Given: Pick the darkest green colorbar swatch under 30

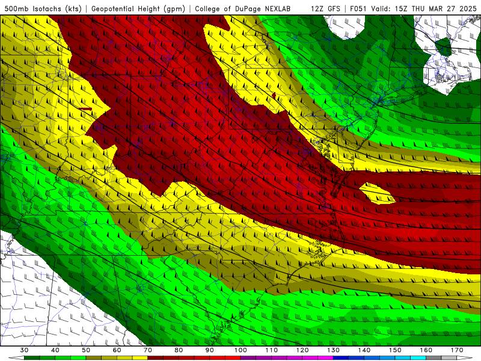Looking at the screenshot, I should (x=32, y=359).
